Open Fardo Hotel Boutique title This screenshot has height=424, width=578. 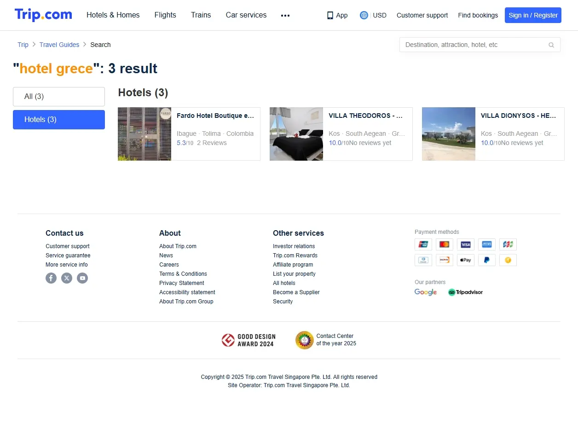pyautogui.click(x=215, y=116)
